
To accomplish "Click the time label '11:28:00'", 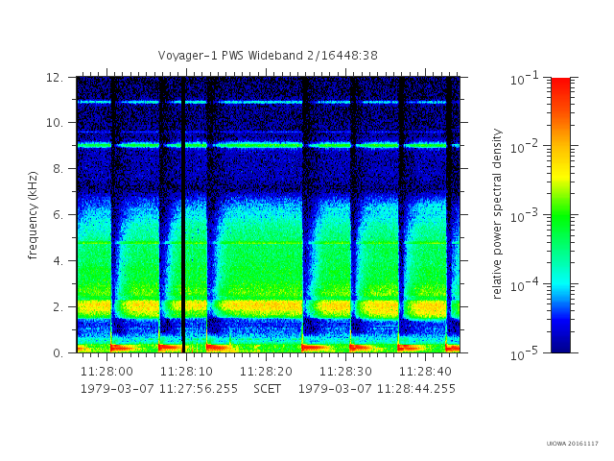I will 106,372.
